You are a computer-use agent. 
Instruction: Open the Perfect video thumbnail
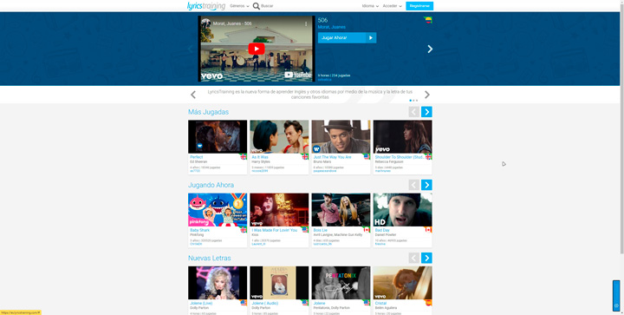coord(218,136)
